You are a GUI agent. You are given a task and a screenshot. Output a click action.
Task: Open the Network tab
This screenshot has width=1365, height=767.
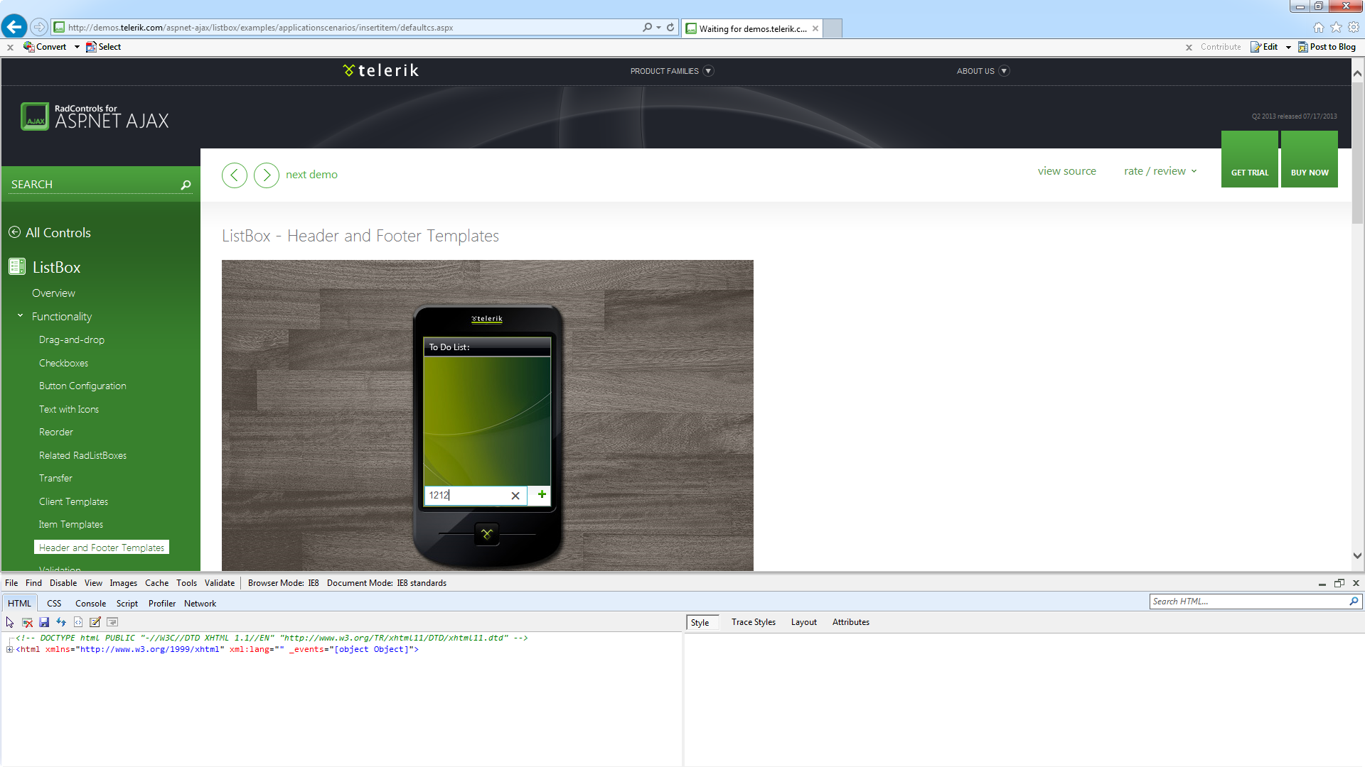[200, 604]
